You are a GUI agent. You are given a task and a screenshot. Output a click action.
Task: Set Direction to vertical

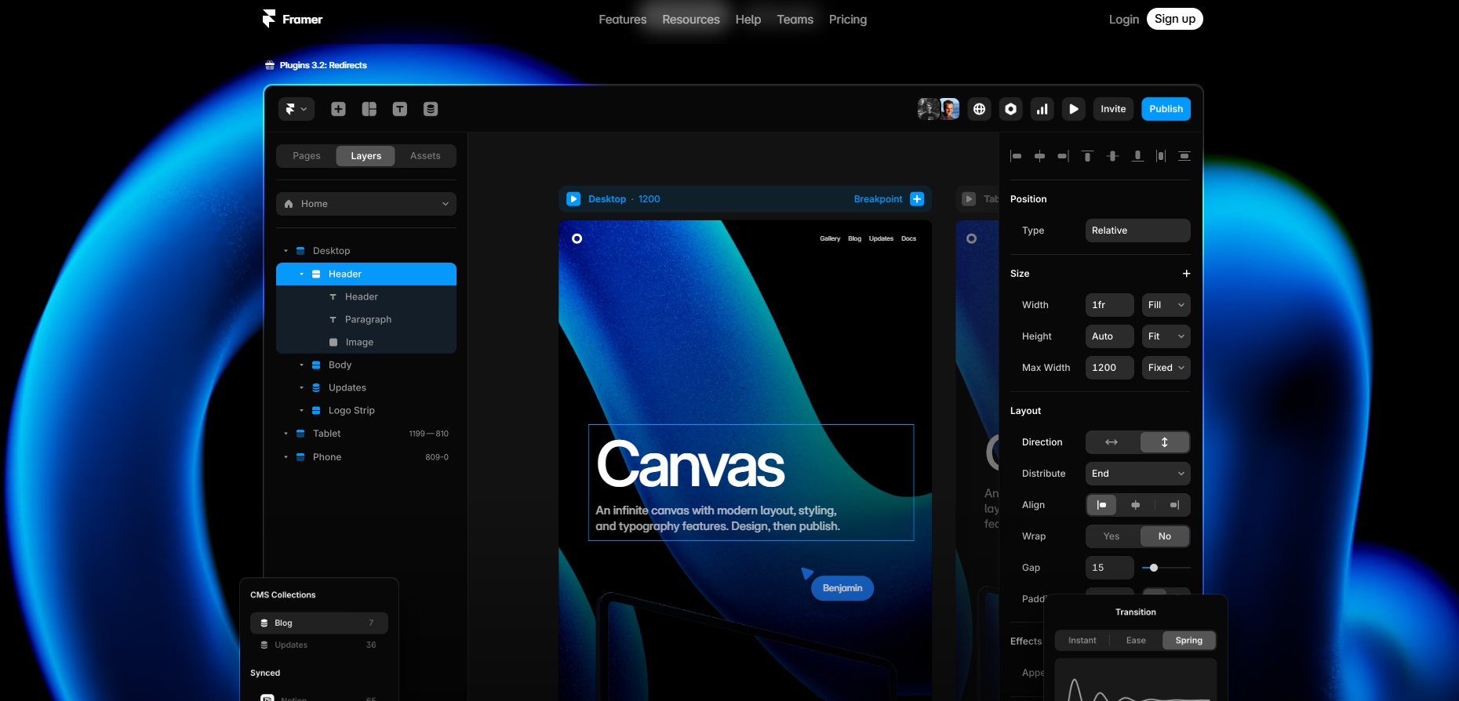1164,442
